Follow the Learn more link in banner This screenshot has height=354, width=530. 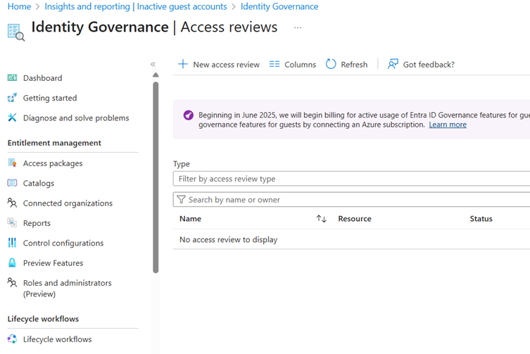(x=448, y=125)
